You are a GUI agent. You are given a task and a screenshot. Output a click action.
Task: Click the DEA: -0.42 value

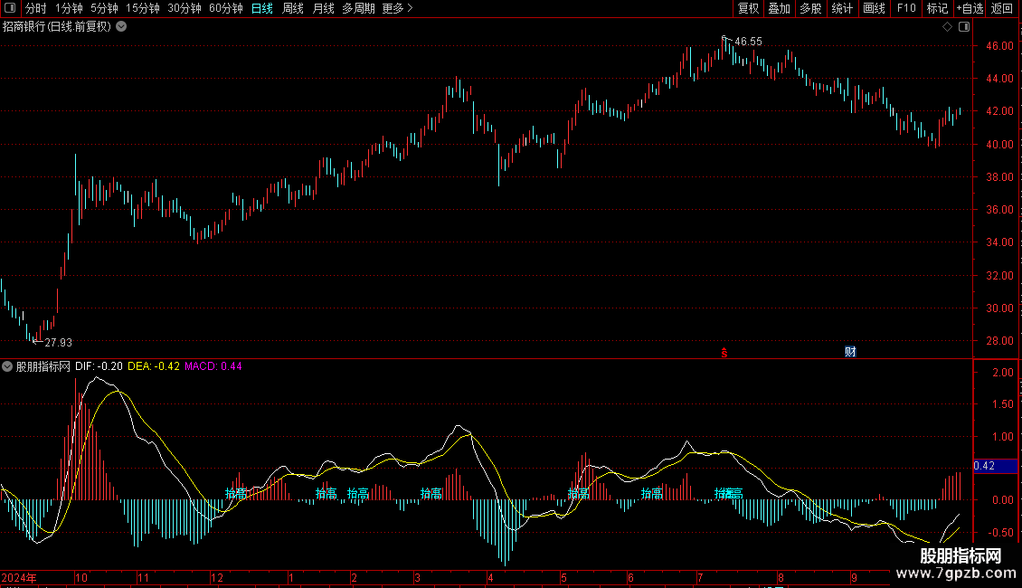click(154, 366)
